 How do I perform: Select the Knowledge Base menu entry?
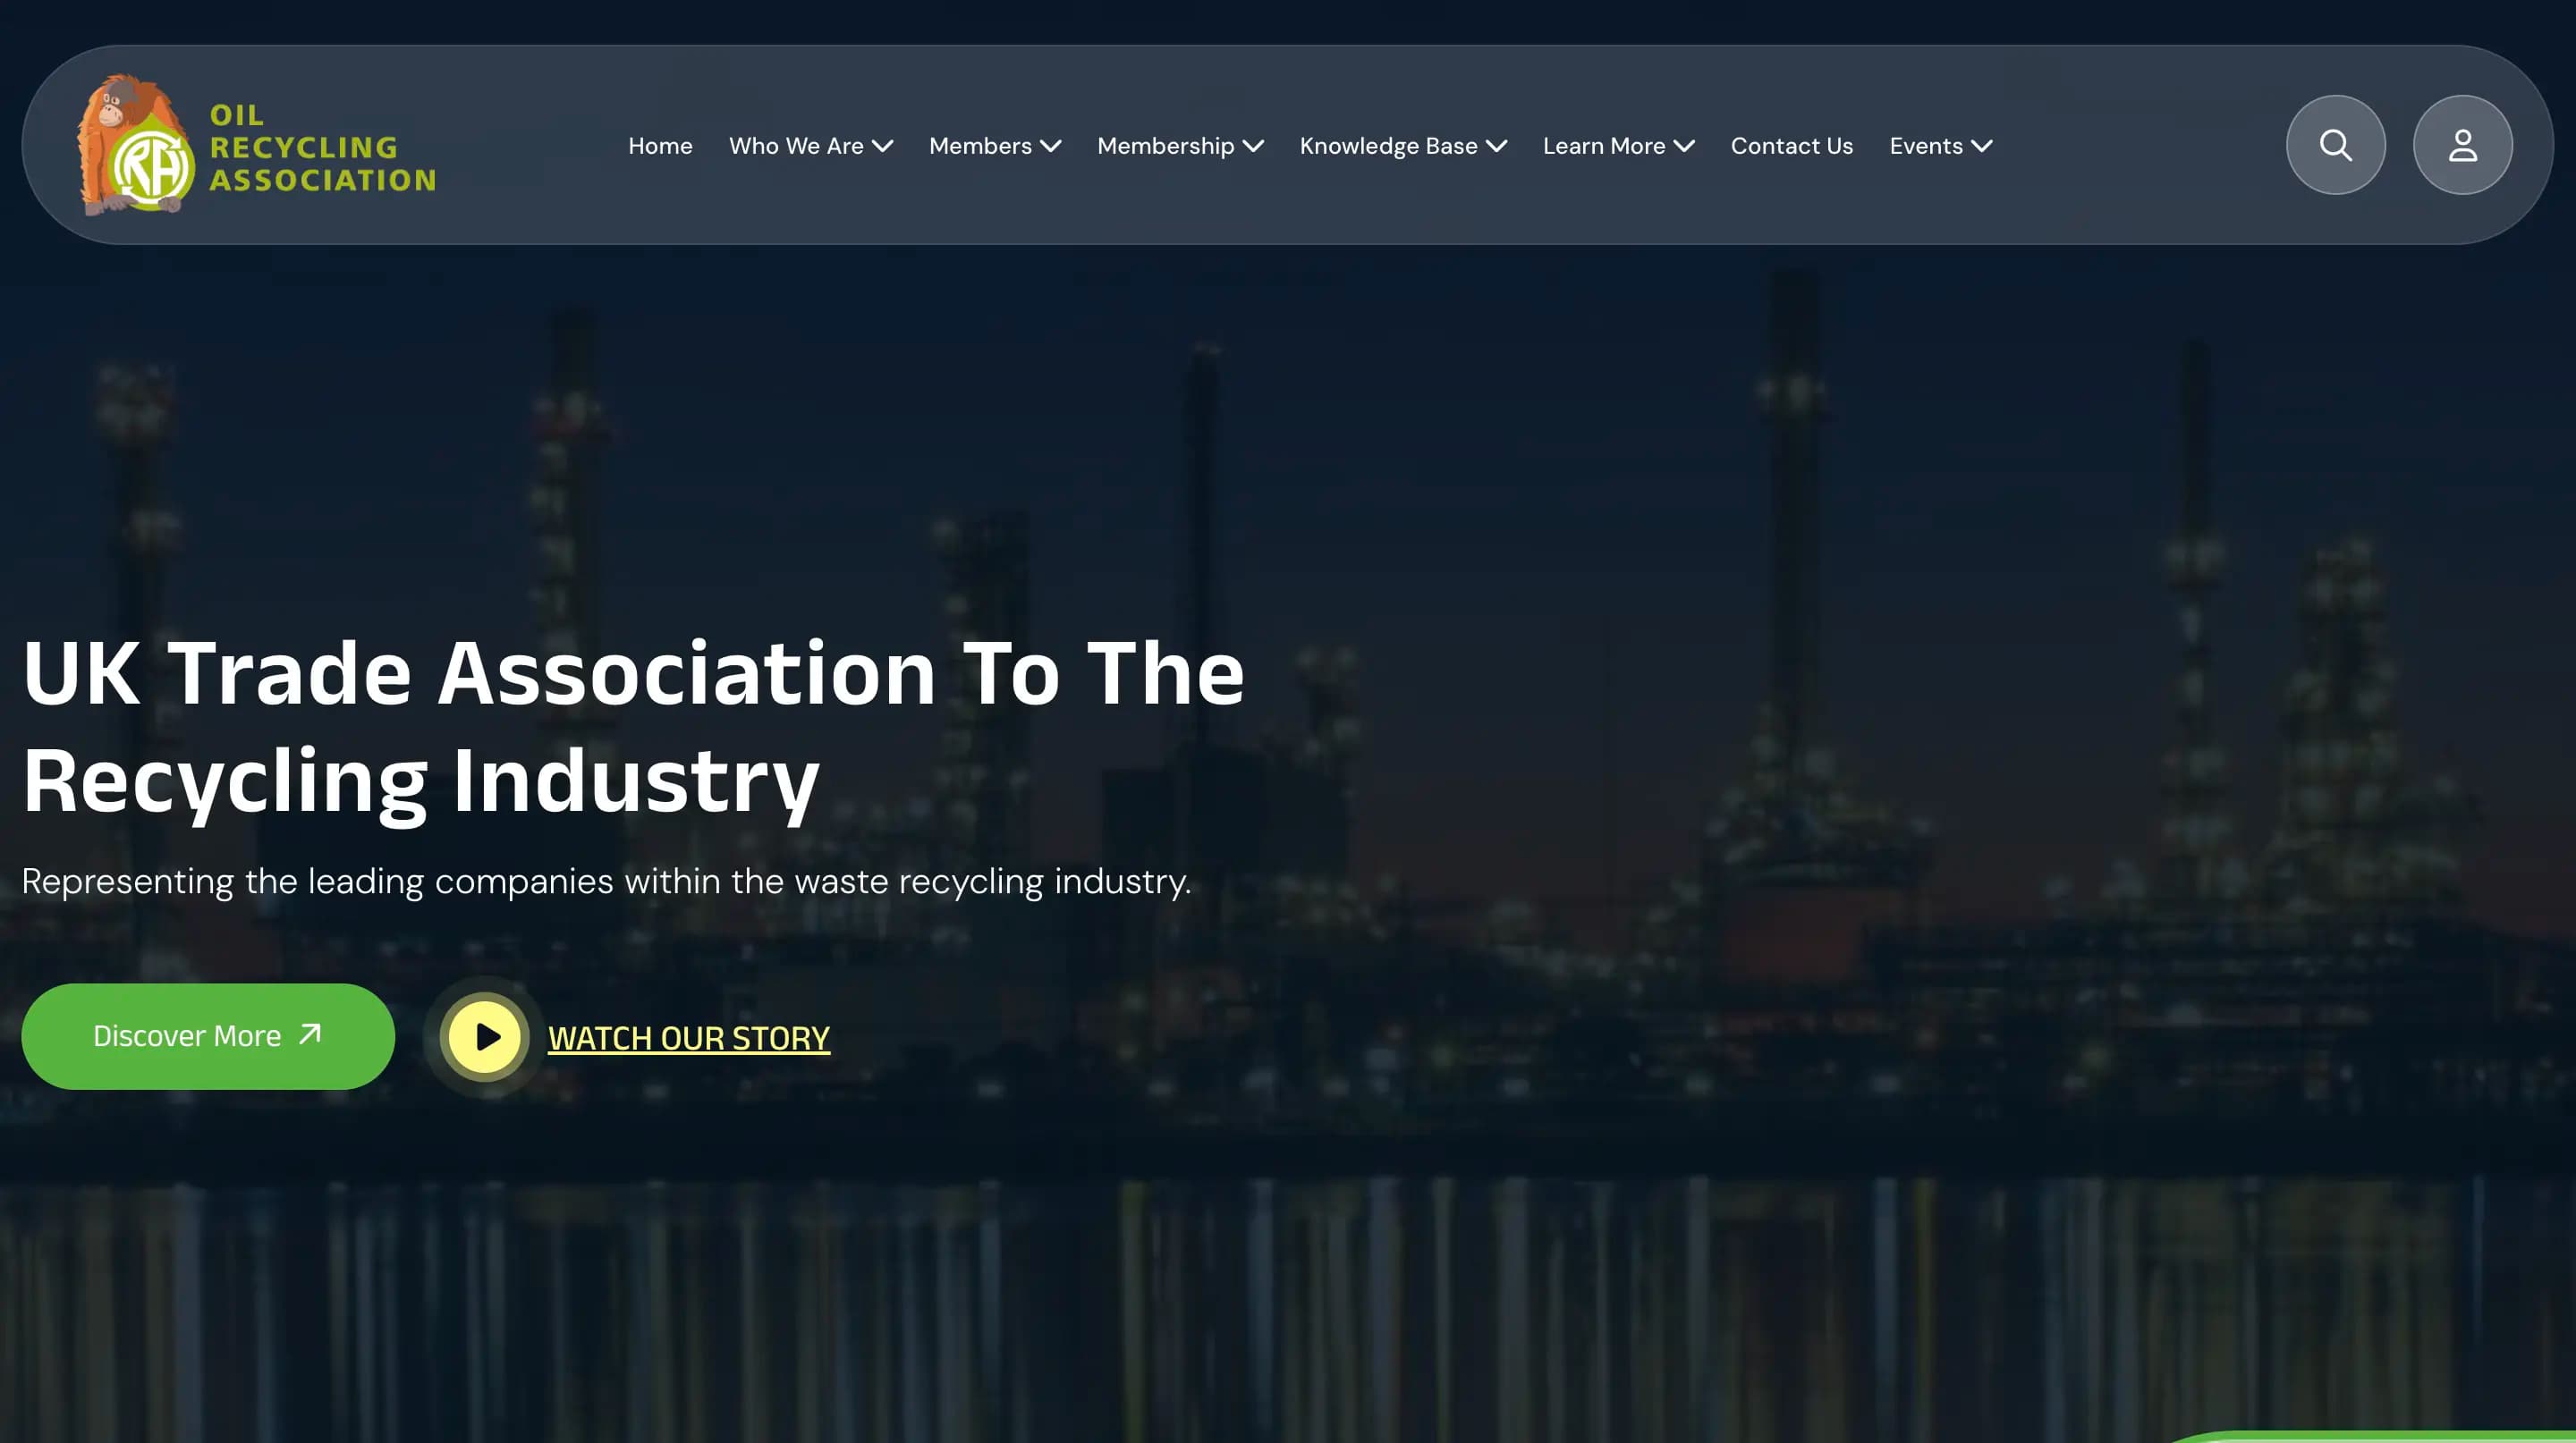click(x=1389, y=145)
